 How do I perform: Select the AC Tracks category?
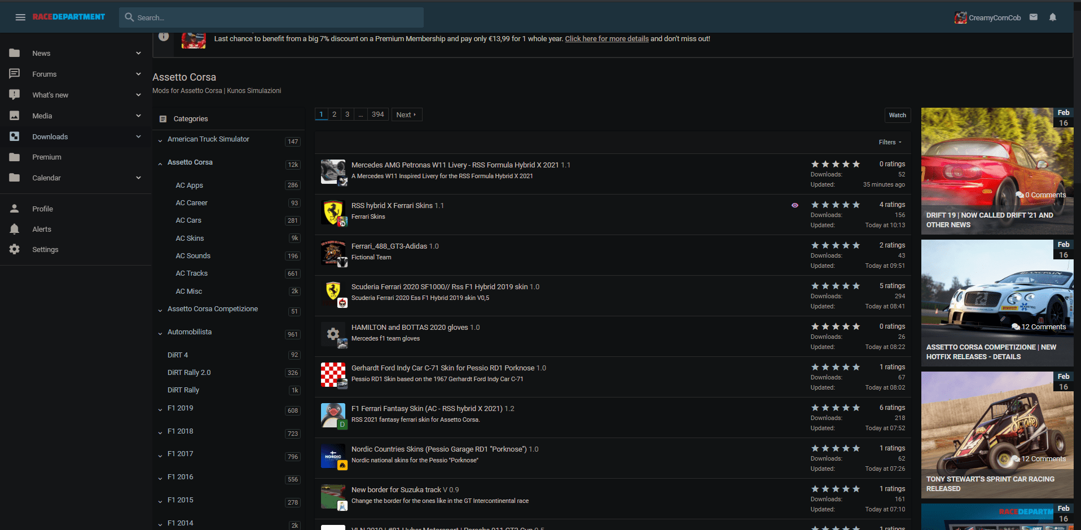191,273
